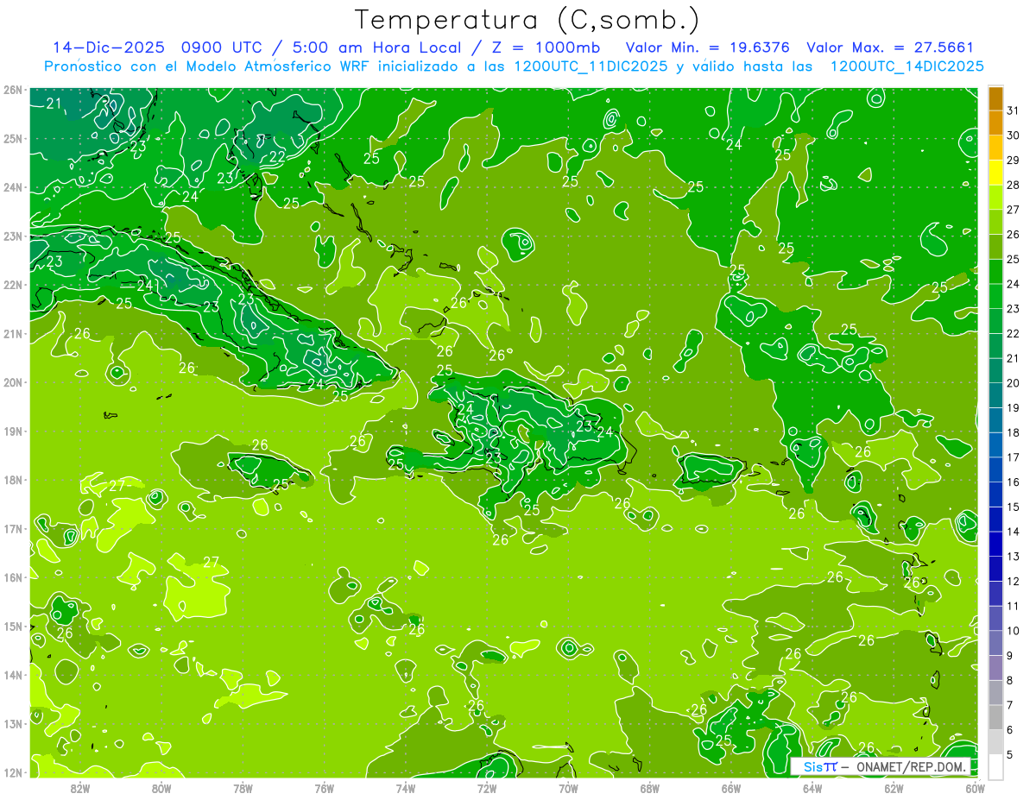Click the '11' value on color scale
Viewport: 1036px width, 800px height.
pyautogui.click(x=1013, y=607)
